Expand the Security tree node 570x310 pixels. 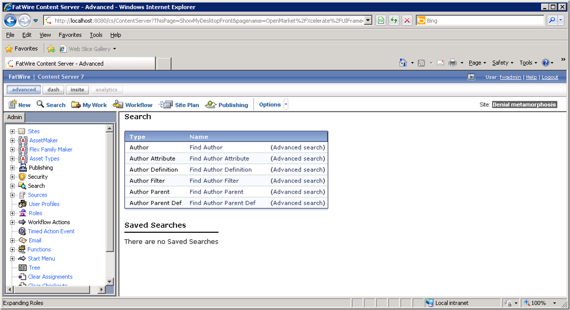click(12, 177)
